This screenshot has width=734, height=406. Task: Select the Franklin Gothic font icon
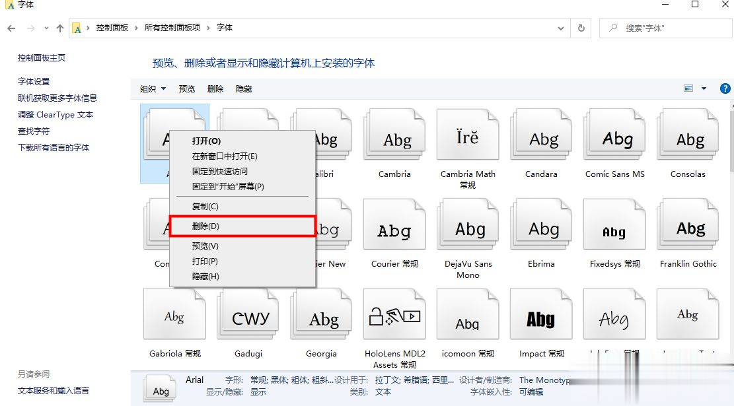coord(688,224)
